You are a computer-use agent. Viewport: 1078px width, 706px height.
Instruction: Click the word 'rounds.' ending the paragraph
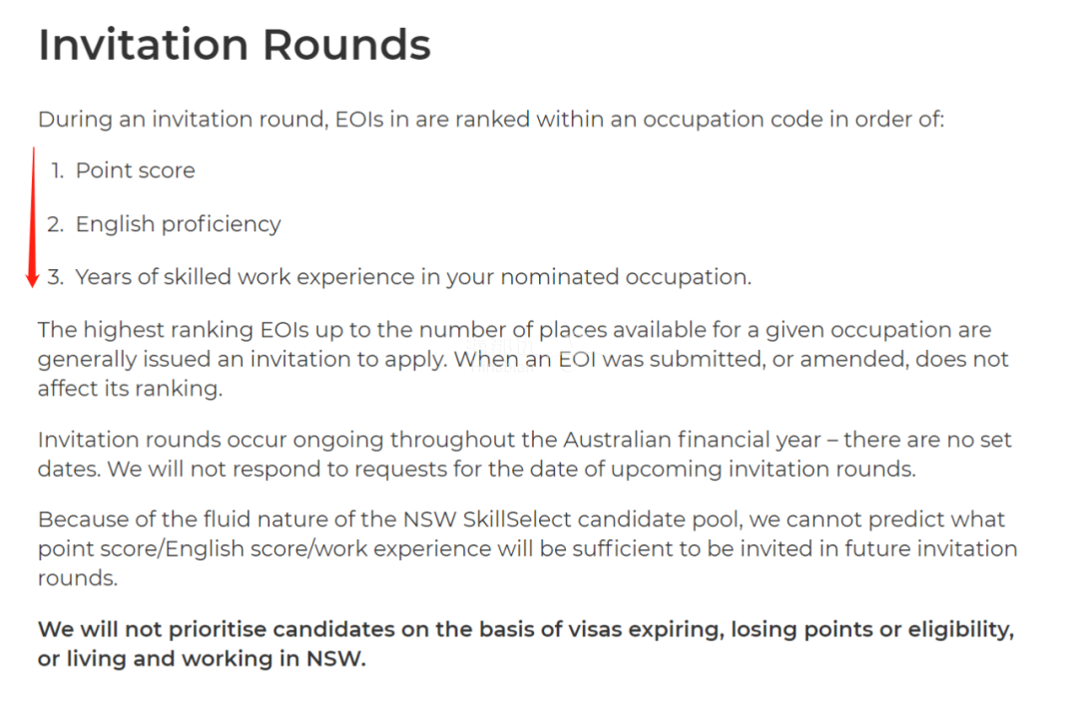pyautogui.click(x=78, y=578)
